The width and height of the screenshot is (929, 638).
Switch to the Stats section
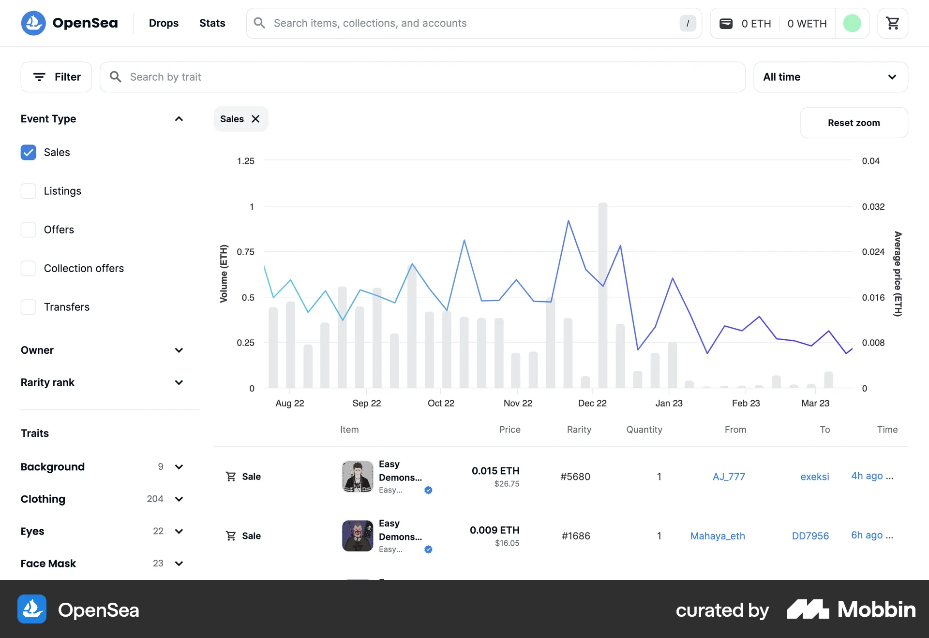[212, 23]
